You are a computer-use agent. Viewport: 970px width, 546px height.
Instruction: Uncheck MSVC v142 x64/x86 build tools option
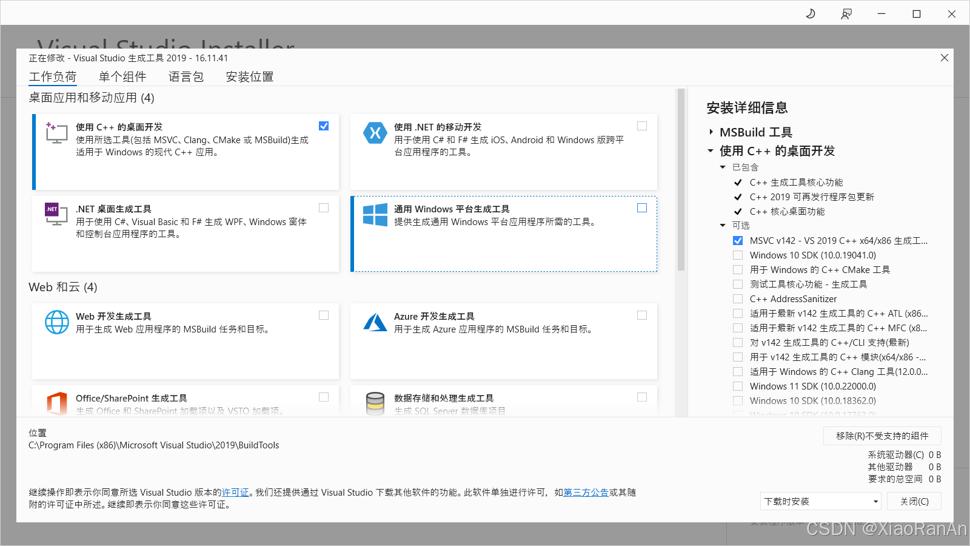(x=738, y=241)
